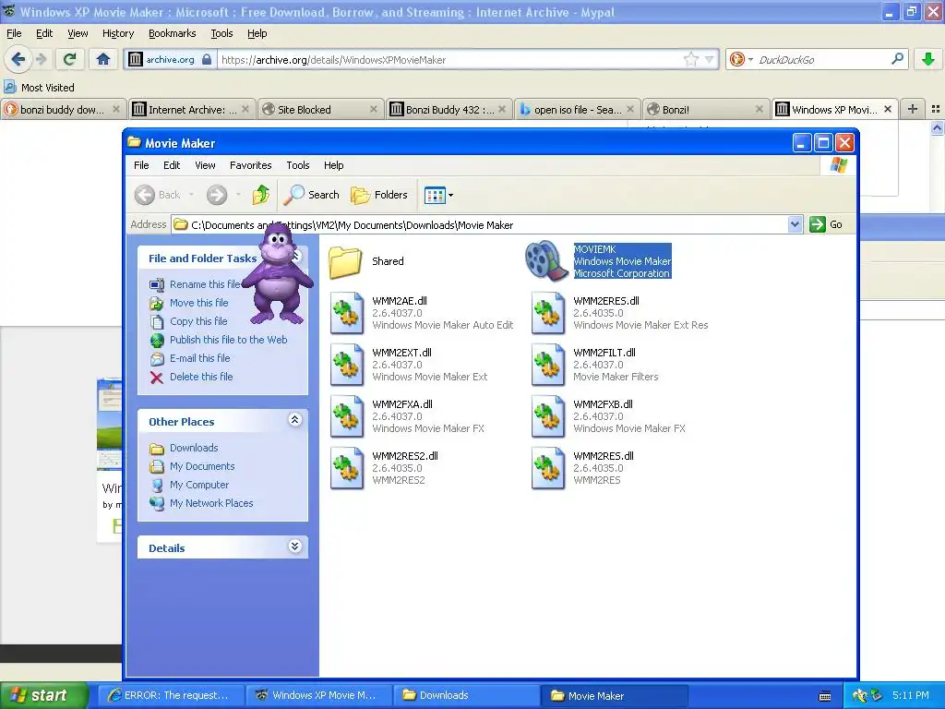
Task: Click the browser reload icon
Action: coord(70,59)
